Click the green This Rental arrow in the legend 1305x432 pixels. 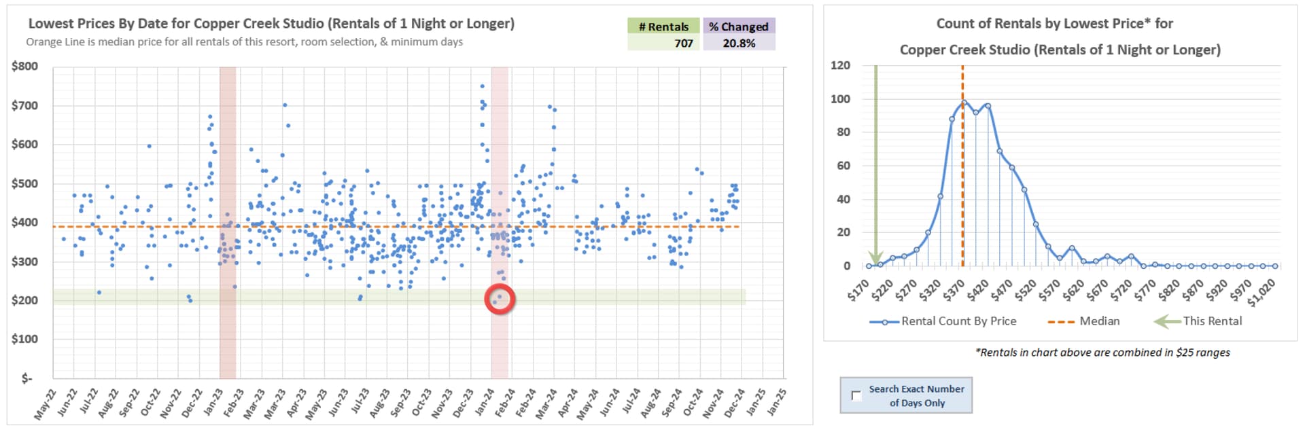(1167, 321)
